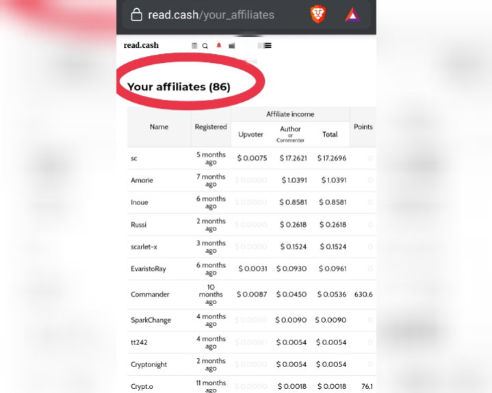Open SparkChange's profile
Image resolution: width=492 pixels, height=393 pixels.
click(x=151, y=320)
